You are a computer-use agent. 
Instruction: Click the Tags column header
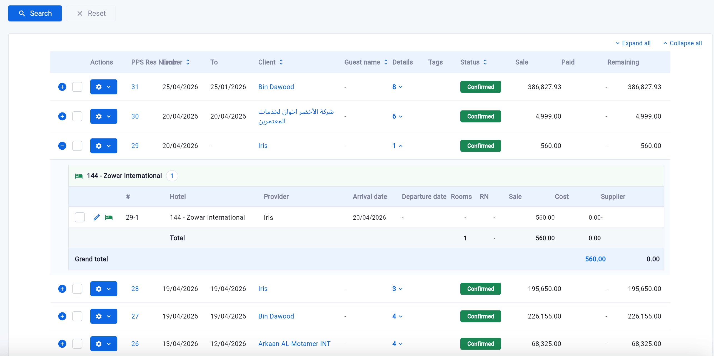pyautogui.click(x=435, y=62)
